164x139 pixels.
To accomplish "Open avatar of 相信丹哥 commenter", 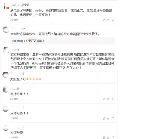I will click(6, 128).
